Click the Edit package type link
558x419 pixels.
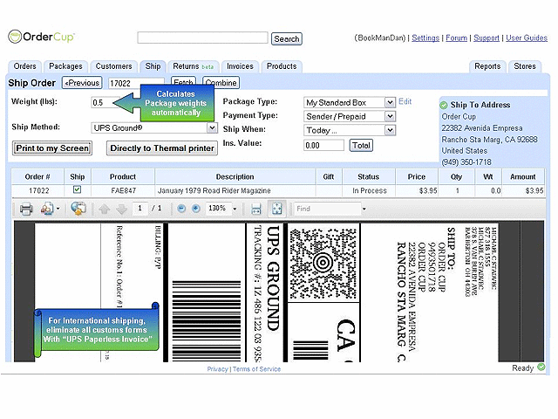[405, 101]
